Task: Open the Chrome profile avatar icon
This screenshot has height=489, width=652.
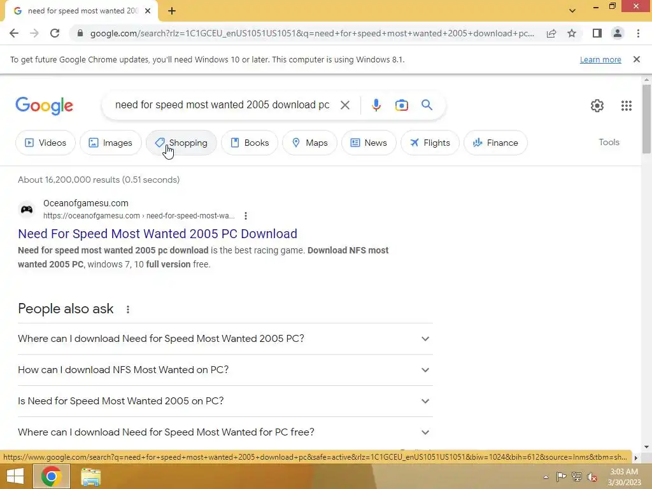Action: [x=618, y=33]
